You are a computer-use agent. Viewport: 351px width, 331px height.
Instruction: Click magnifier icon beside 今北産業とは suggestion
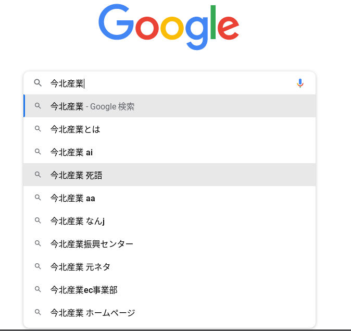coord(37,129)
